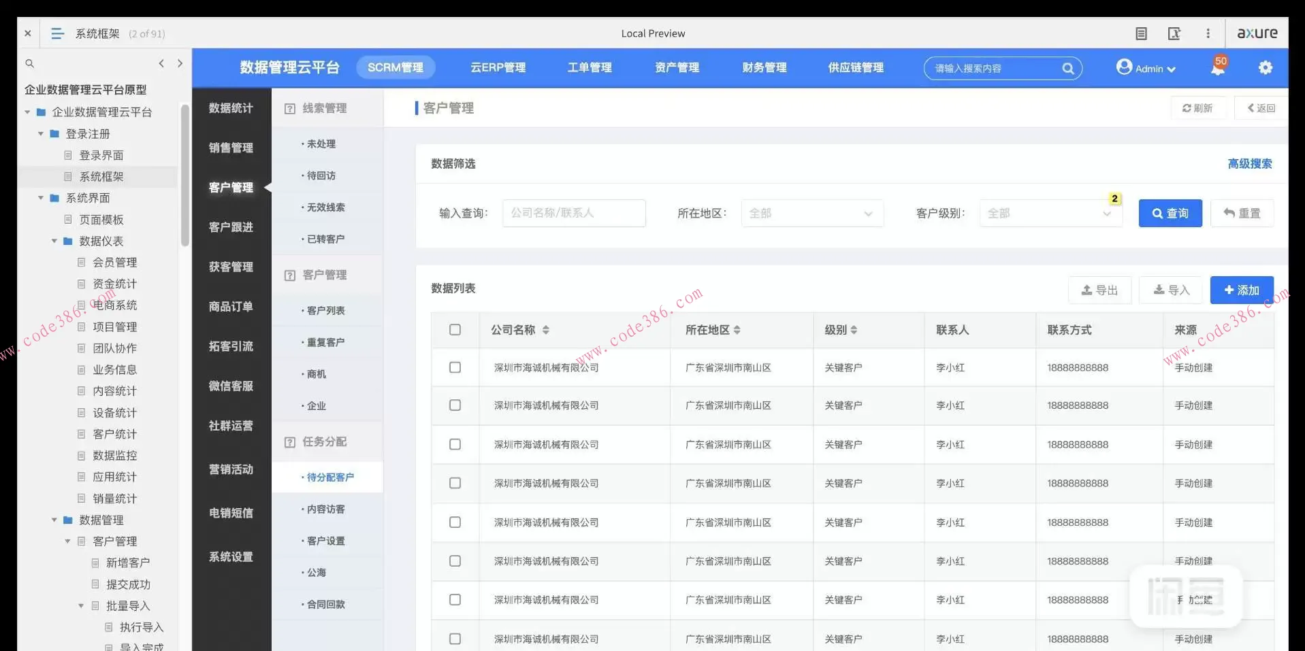This screenshot has width=1305, height=651.
Task: Refresh the list with the 刷新 button
Action: click(1198, 107)
